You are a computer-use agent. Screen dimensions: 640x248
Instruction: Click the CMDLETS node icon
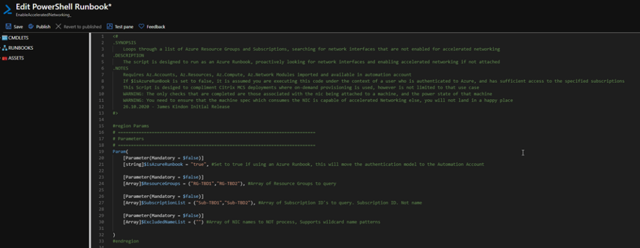pos(5,38)
